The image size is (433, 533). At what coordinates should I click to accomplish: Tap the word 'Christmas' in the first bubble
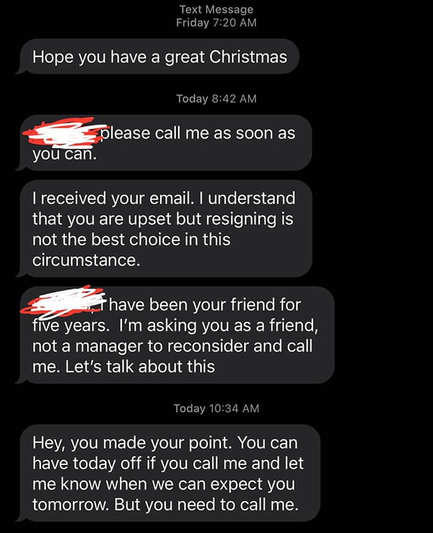[248, 57]
